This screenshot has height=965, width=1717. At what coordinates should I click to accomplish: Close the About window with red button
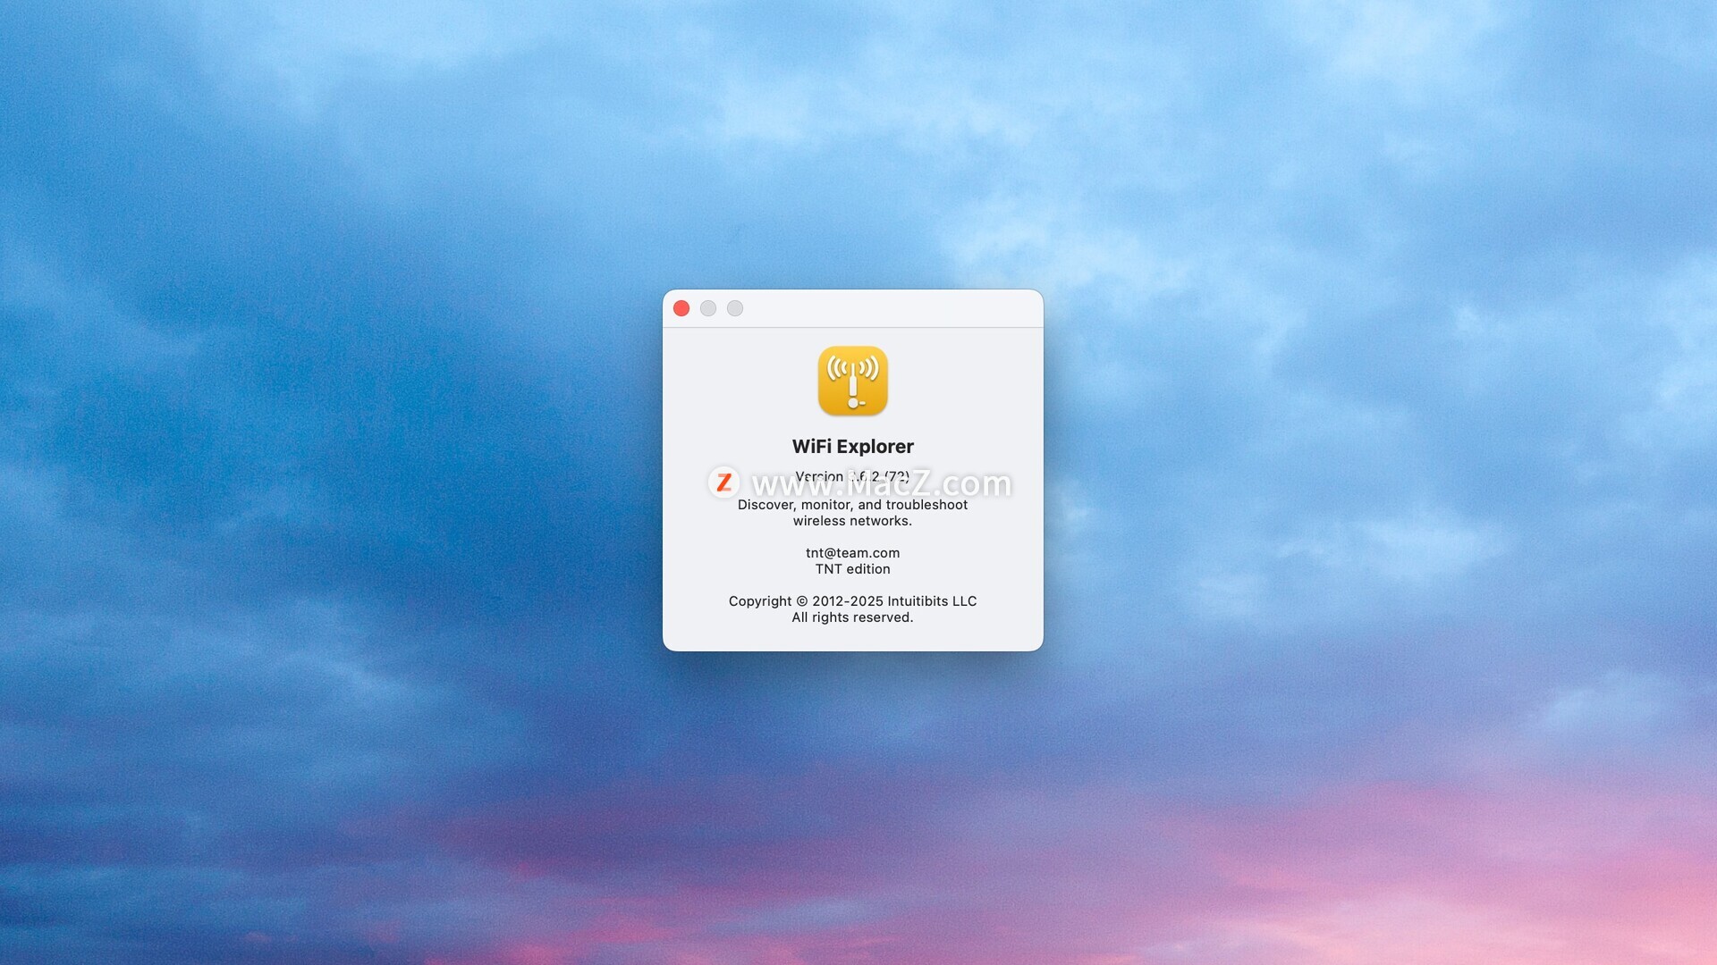click(681, 308)
